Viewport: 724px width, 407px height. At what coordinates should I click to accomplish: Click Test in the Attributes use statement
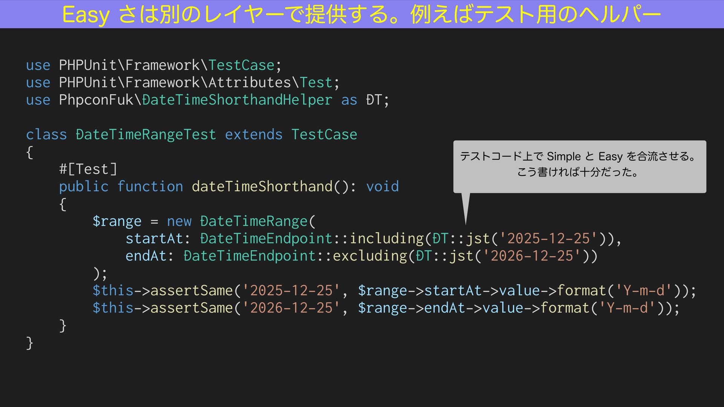(x=316, y=83)
